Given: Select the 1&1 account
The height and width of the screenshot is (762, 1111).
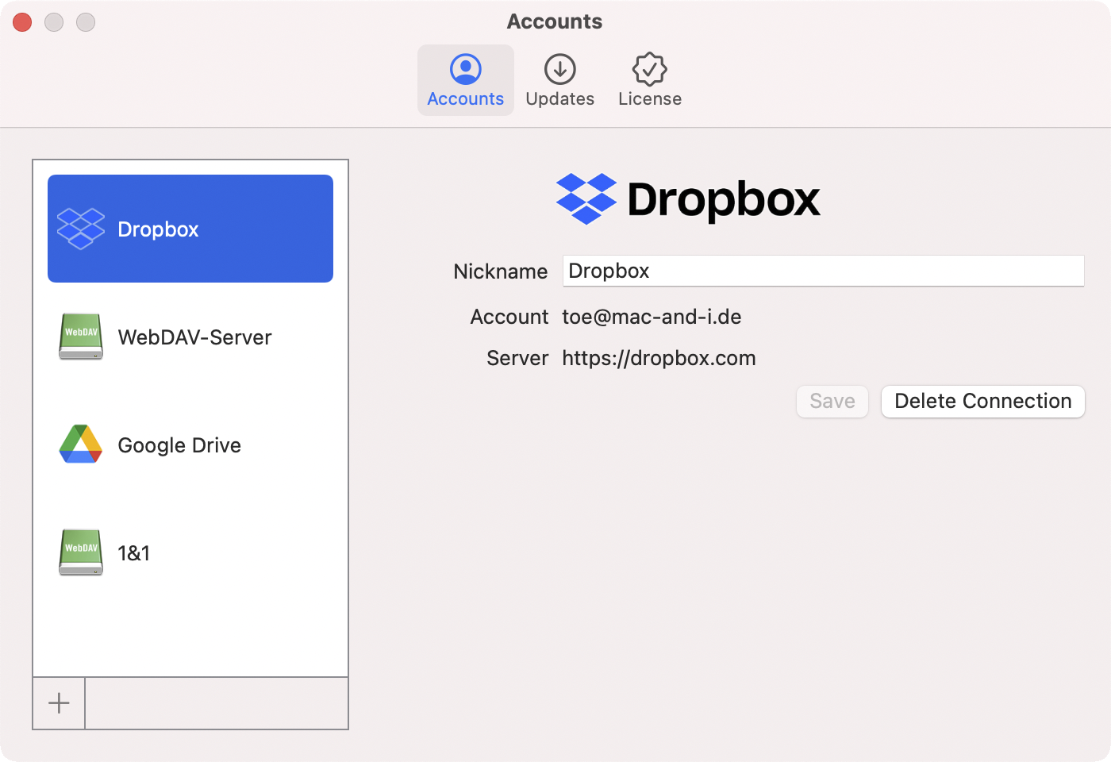Looking at the screenshot, I should [x=190, y=552].
